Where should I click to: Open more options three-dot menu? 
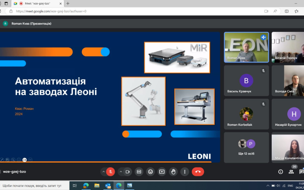[185, 172]
